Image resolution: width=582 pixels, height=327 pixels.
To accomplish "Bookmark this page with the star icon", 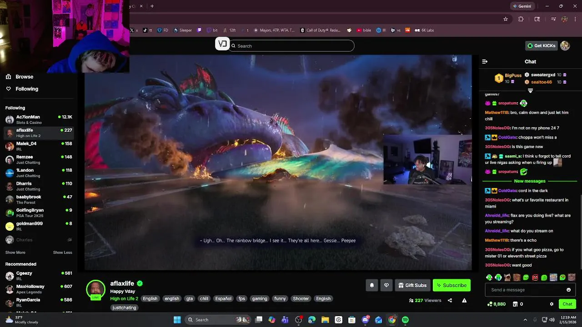I will [505, 19].
